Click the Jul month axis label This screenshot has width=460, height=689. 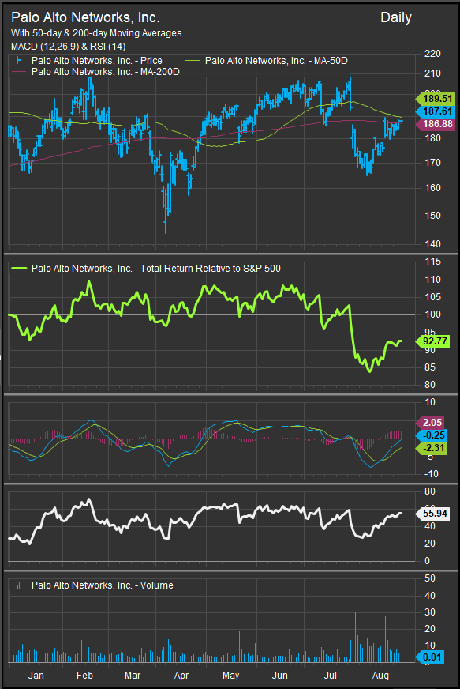click(330, 676)
